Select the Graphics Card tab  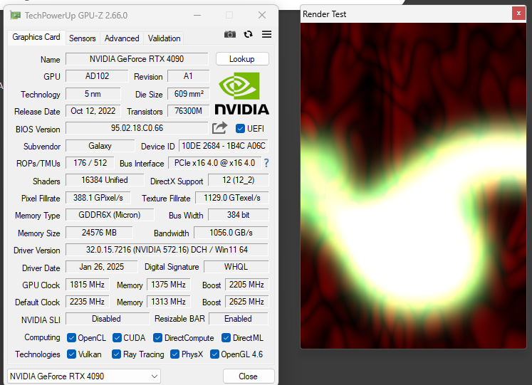click(x=36, y=37)
